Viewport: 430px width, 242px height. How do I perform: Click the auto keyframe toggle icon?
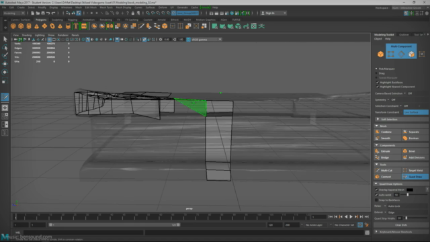(360, 225)
